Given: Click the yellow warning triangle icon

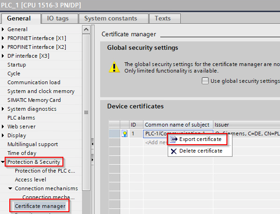Looking at the screenshot, I should tap(114, 67).
